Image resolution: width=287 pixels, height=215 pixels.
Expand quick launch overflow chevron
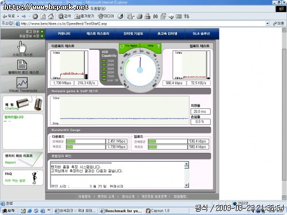49,210
